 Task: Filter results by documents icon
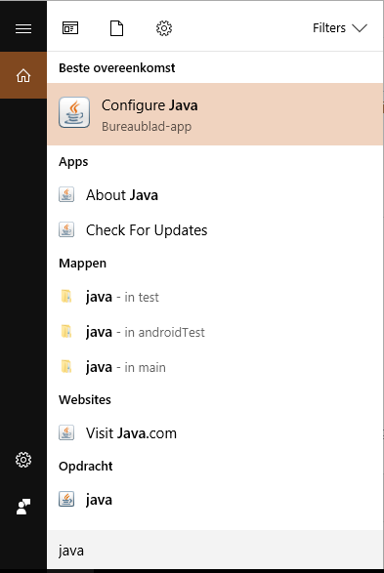point(116,28)
